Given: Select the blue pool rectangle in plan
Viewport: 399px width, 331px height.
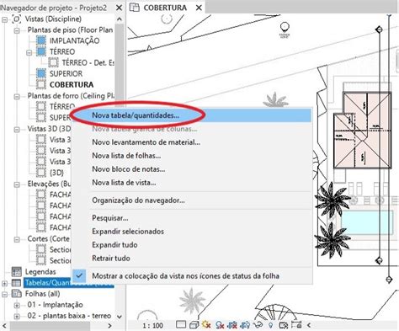Looking at the screenshot, I should tap(367, 222).
